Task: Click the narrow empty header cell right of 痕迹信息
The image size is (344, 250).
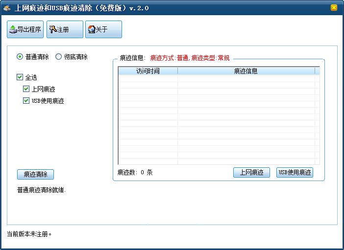Action: pyautogui.click(x=317, y=71)
